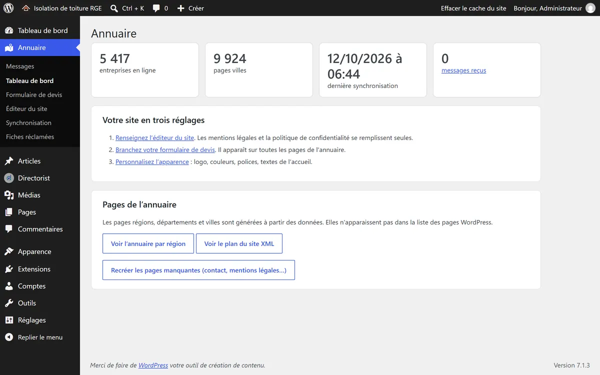Click the Annuaire map icon
Screen dimensions: 600x375
9,47
